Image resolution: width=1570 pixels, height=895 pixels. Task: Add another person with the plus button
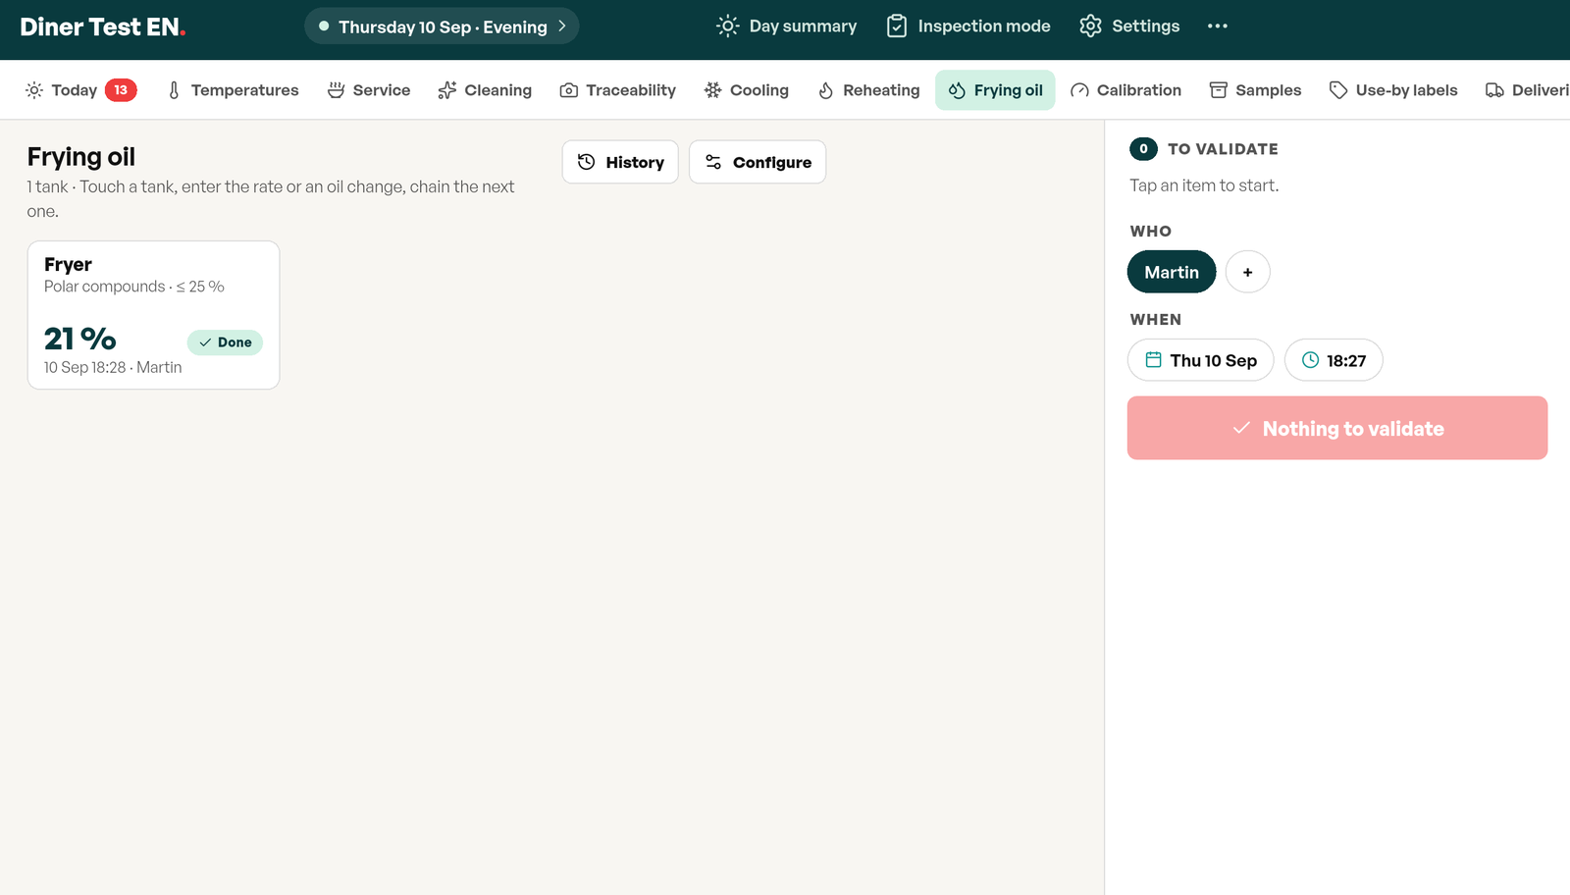click(x=1248, y=272)
